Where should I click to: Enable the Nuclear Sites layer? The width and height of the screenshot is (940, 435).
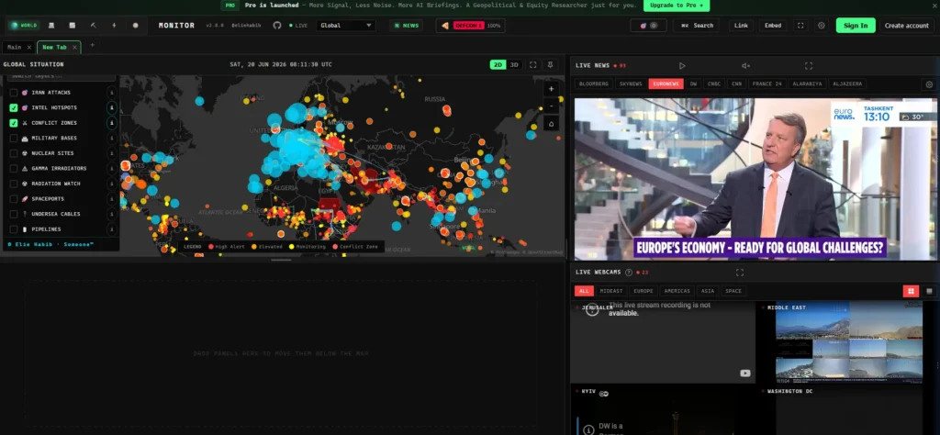click(x=13, y=153)
